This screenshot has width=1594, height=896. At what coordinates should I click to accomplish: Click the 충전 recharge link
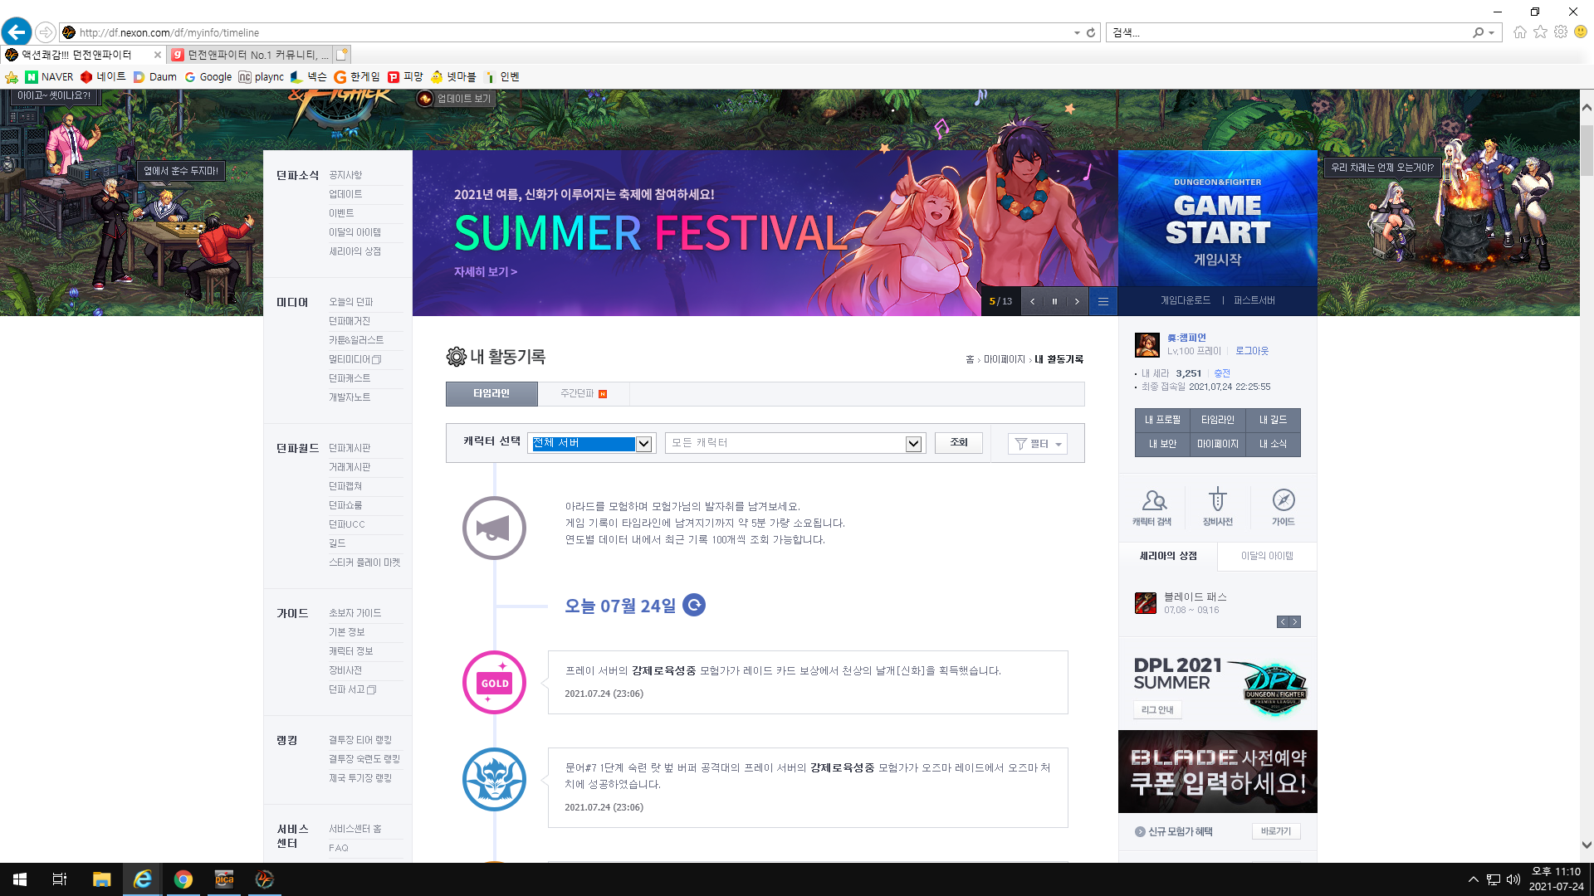click(x=1222, y=373)
